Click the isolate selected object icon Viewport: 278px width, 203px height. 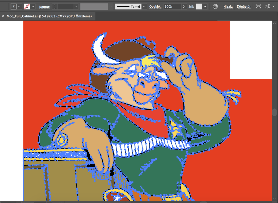click(258, 7)
